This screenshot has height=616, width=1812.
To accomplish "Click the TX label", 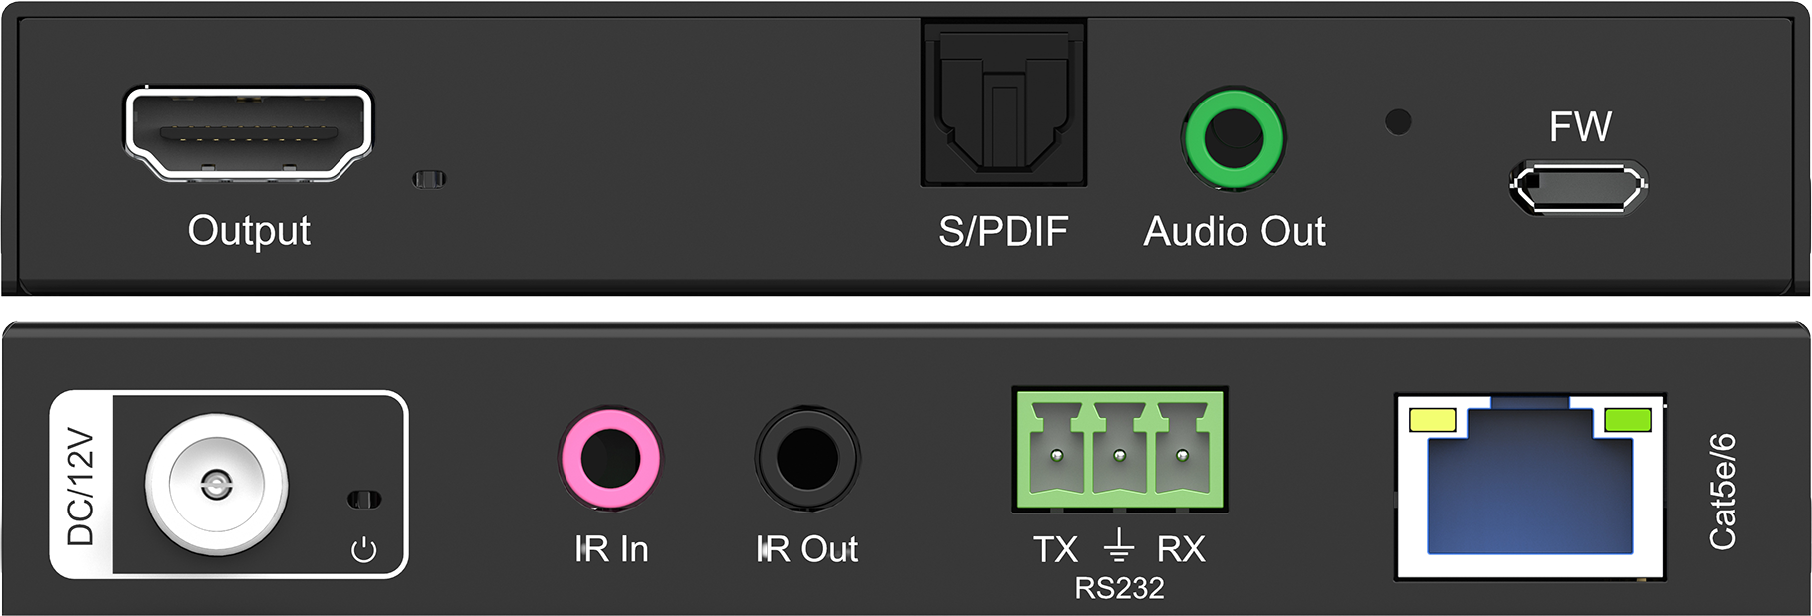I will [1055, 549].
